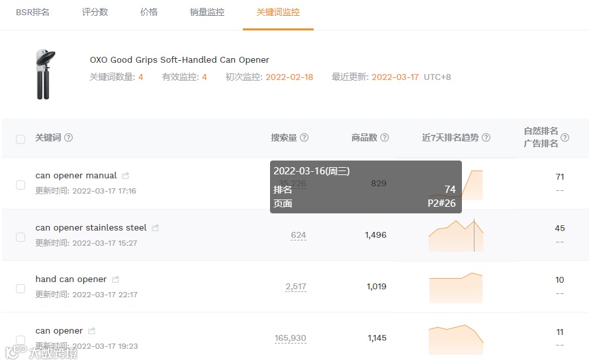
Task: Click the help icon next to 搜索量 header
Action: click(x=304, y=137)
